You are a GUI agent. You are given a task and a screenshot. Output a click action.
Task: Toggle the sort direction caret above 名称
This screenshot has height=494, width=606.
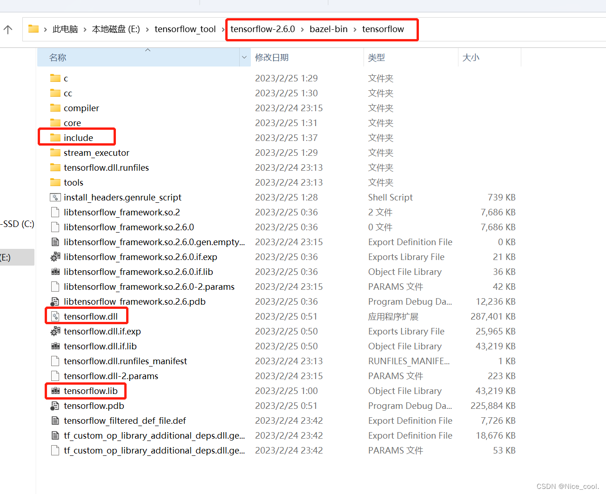pos(147,49)
